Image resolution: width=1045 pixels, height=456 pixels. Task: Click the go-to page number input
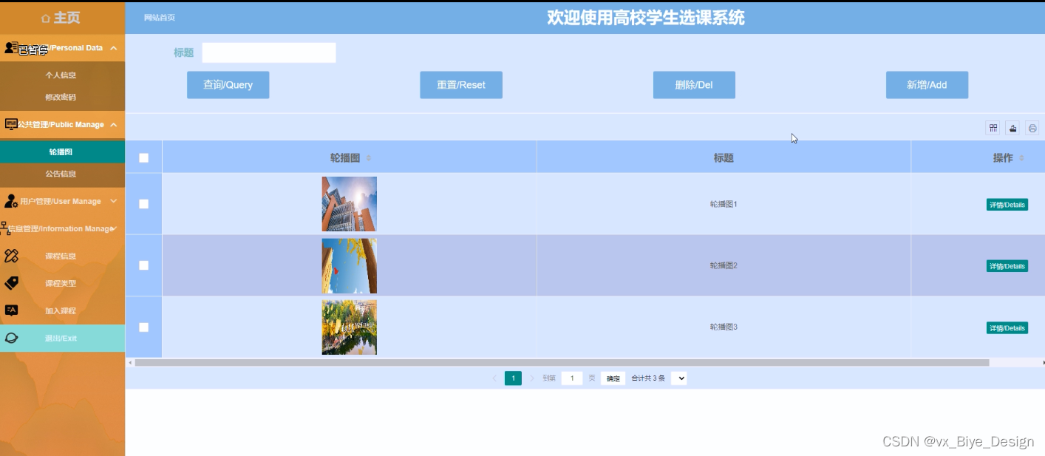pyautogui.click(x=572, y=378)
